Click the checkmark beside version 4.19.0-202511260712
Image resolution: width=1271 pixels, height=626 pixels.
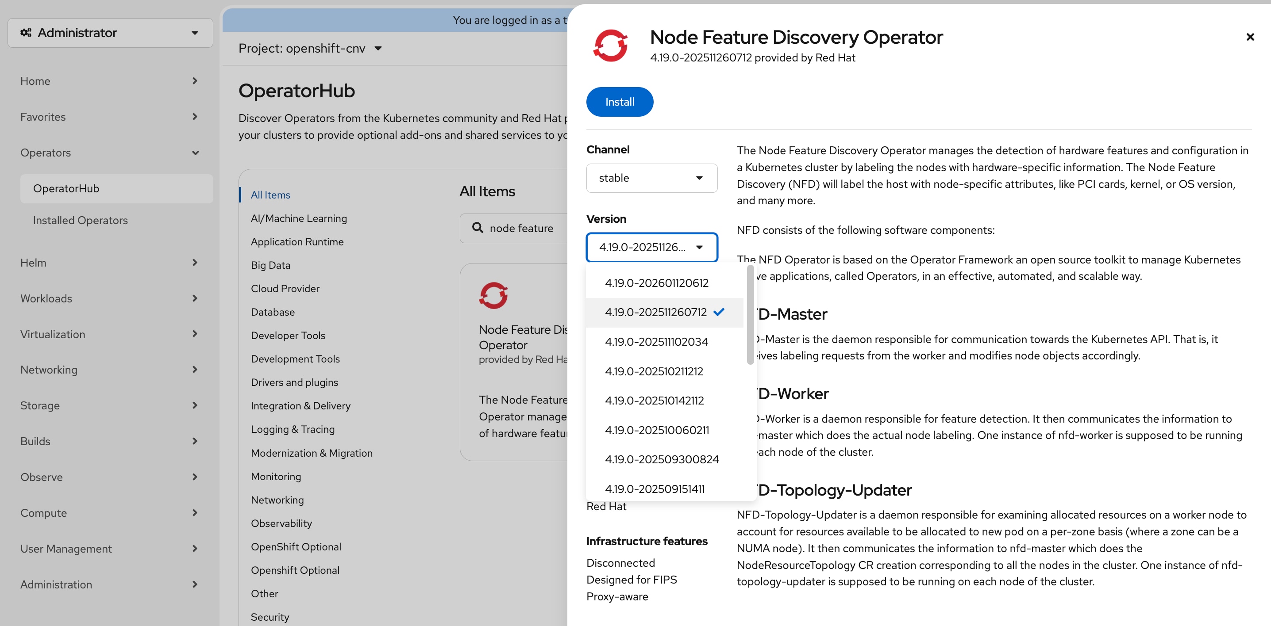coord(719,312)
